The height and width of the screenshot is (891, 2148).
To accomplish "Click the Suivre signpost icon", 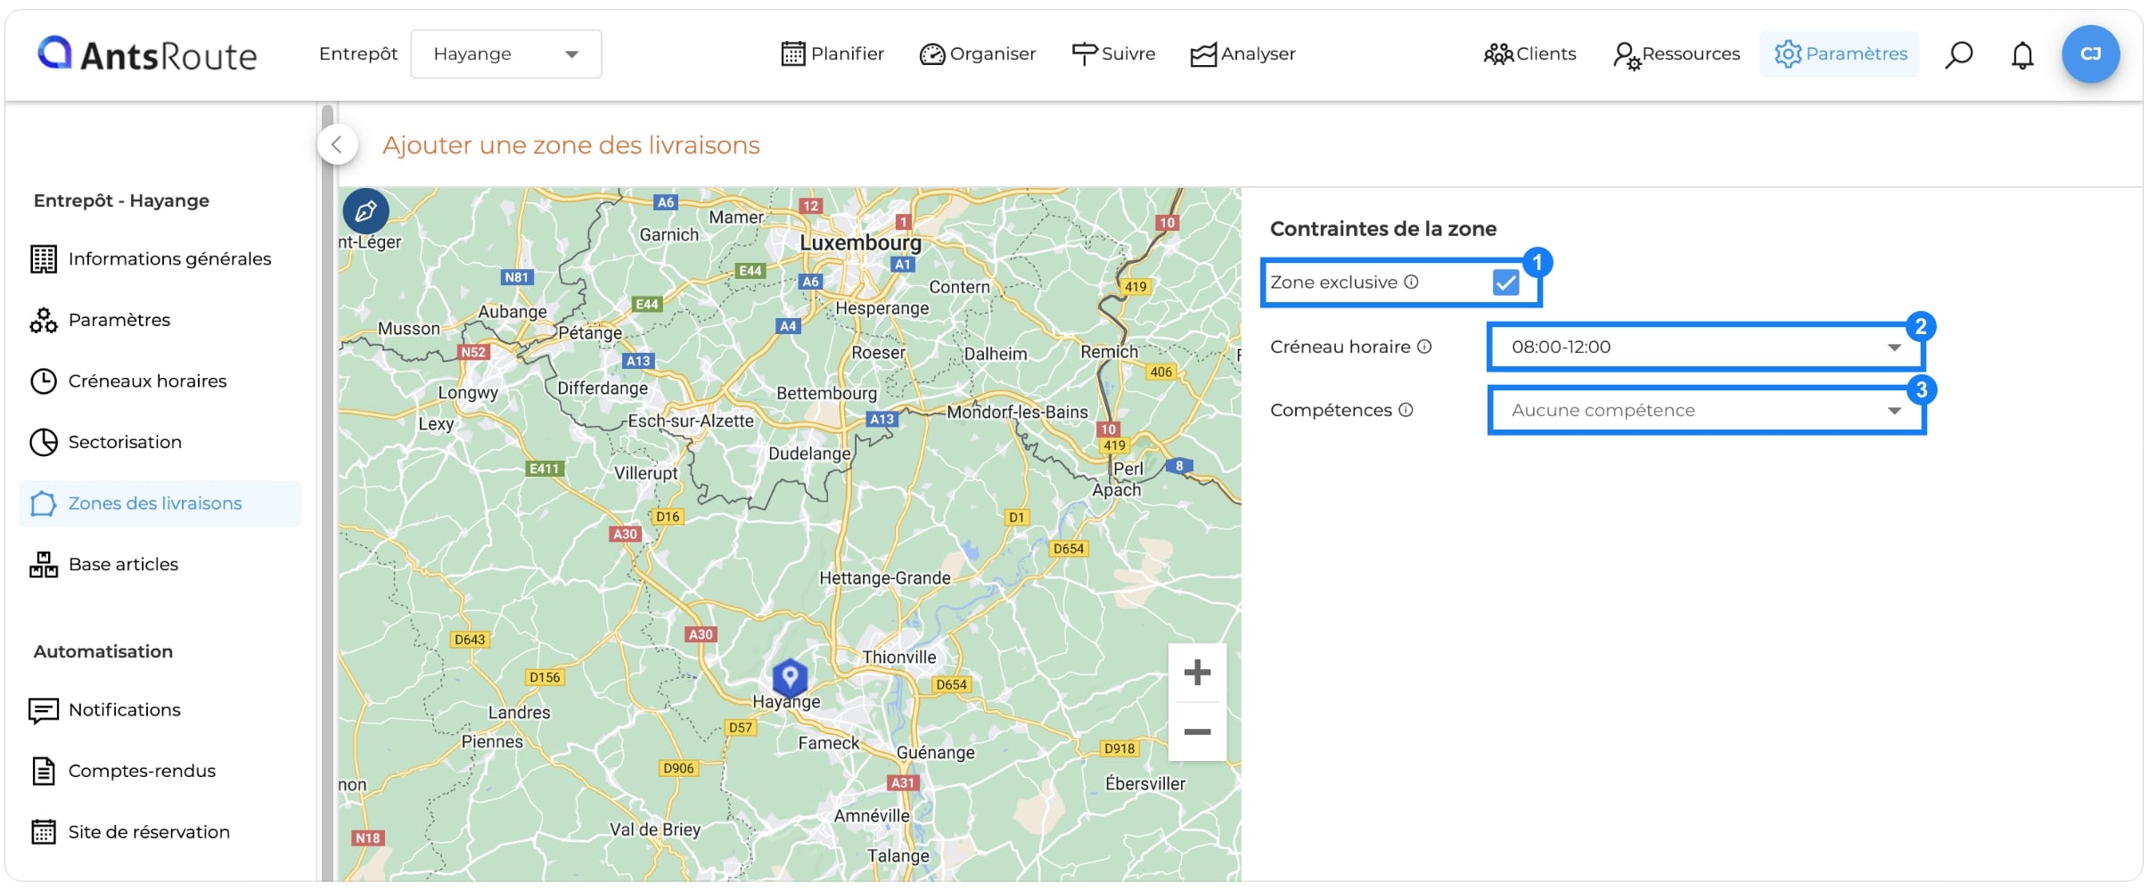I will pyautogui.click(x=1084, y=54).
